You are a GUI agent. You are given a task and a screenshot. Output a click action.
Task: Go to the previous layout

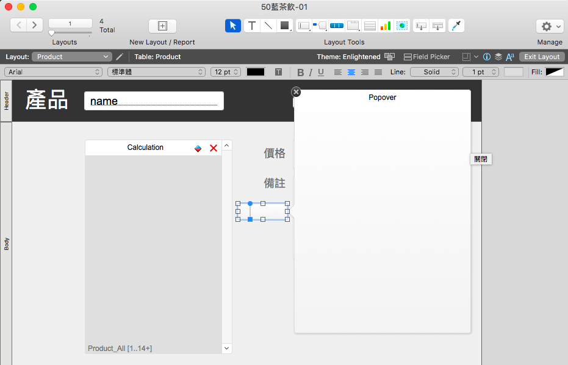click(x=18, y=25)
